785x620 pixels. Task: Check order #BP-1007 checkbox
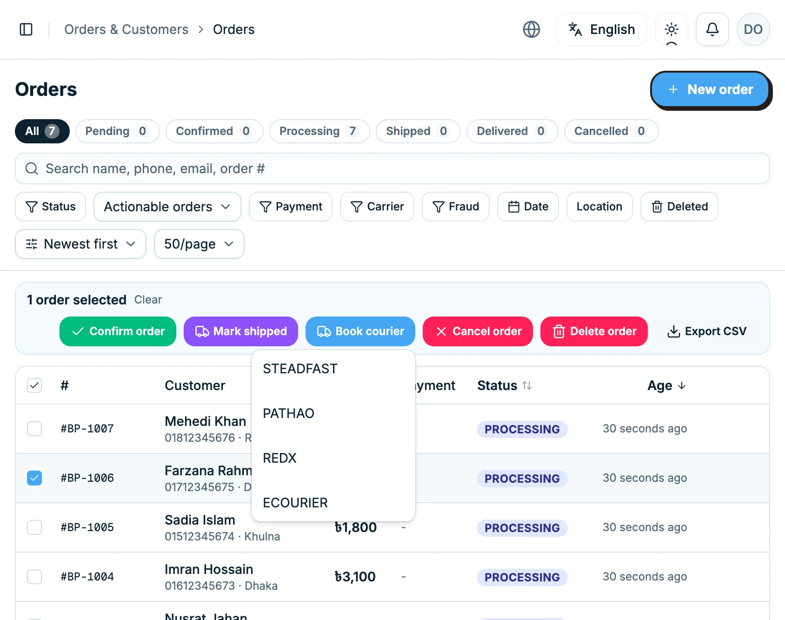(x=34, y=429)
